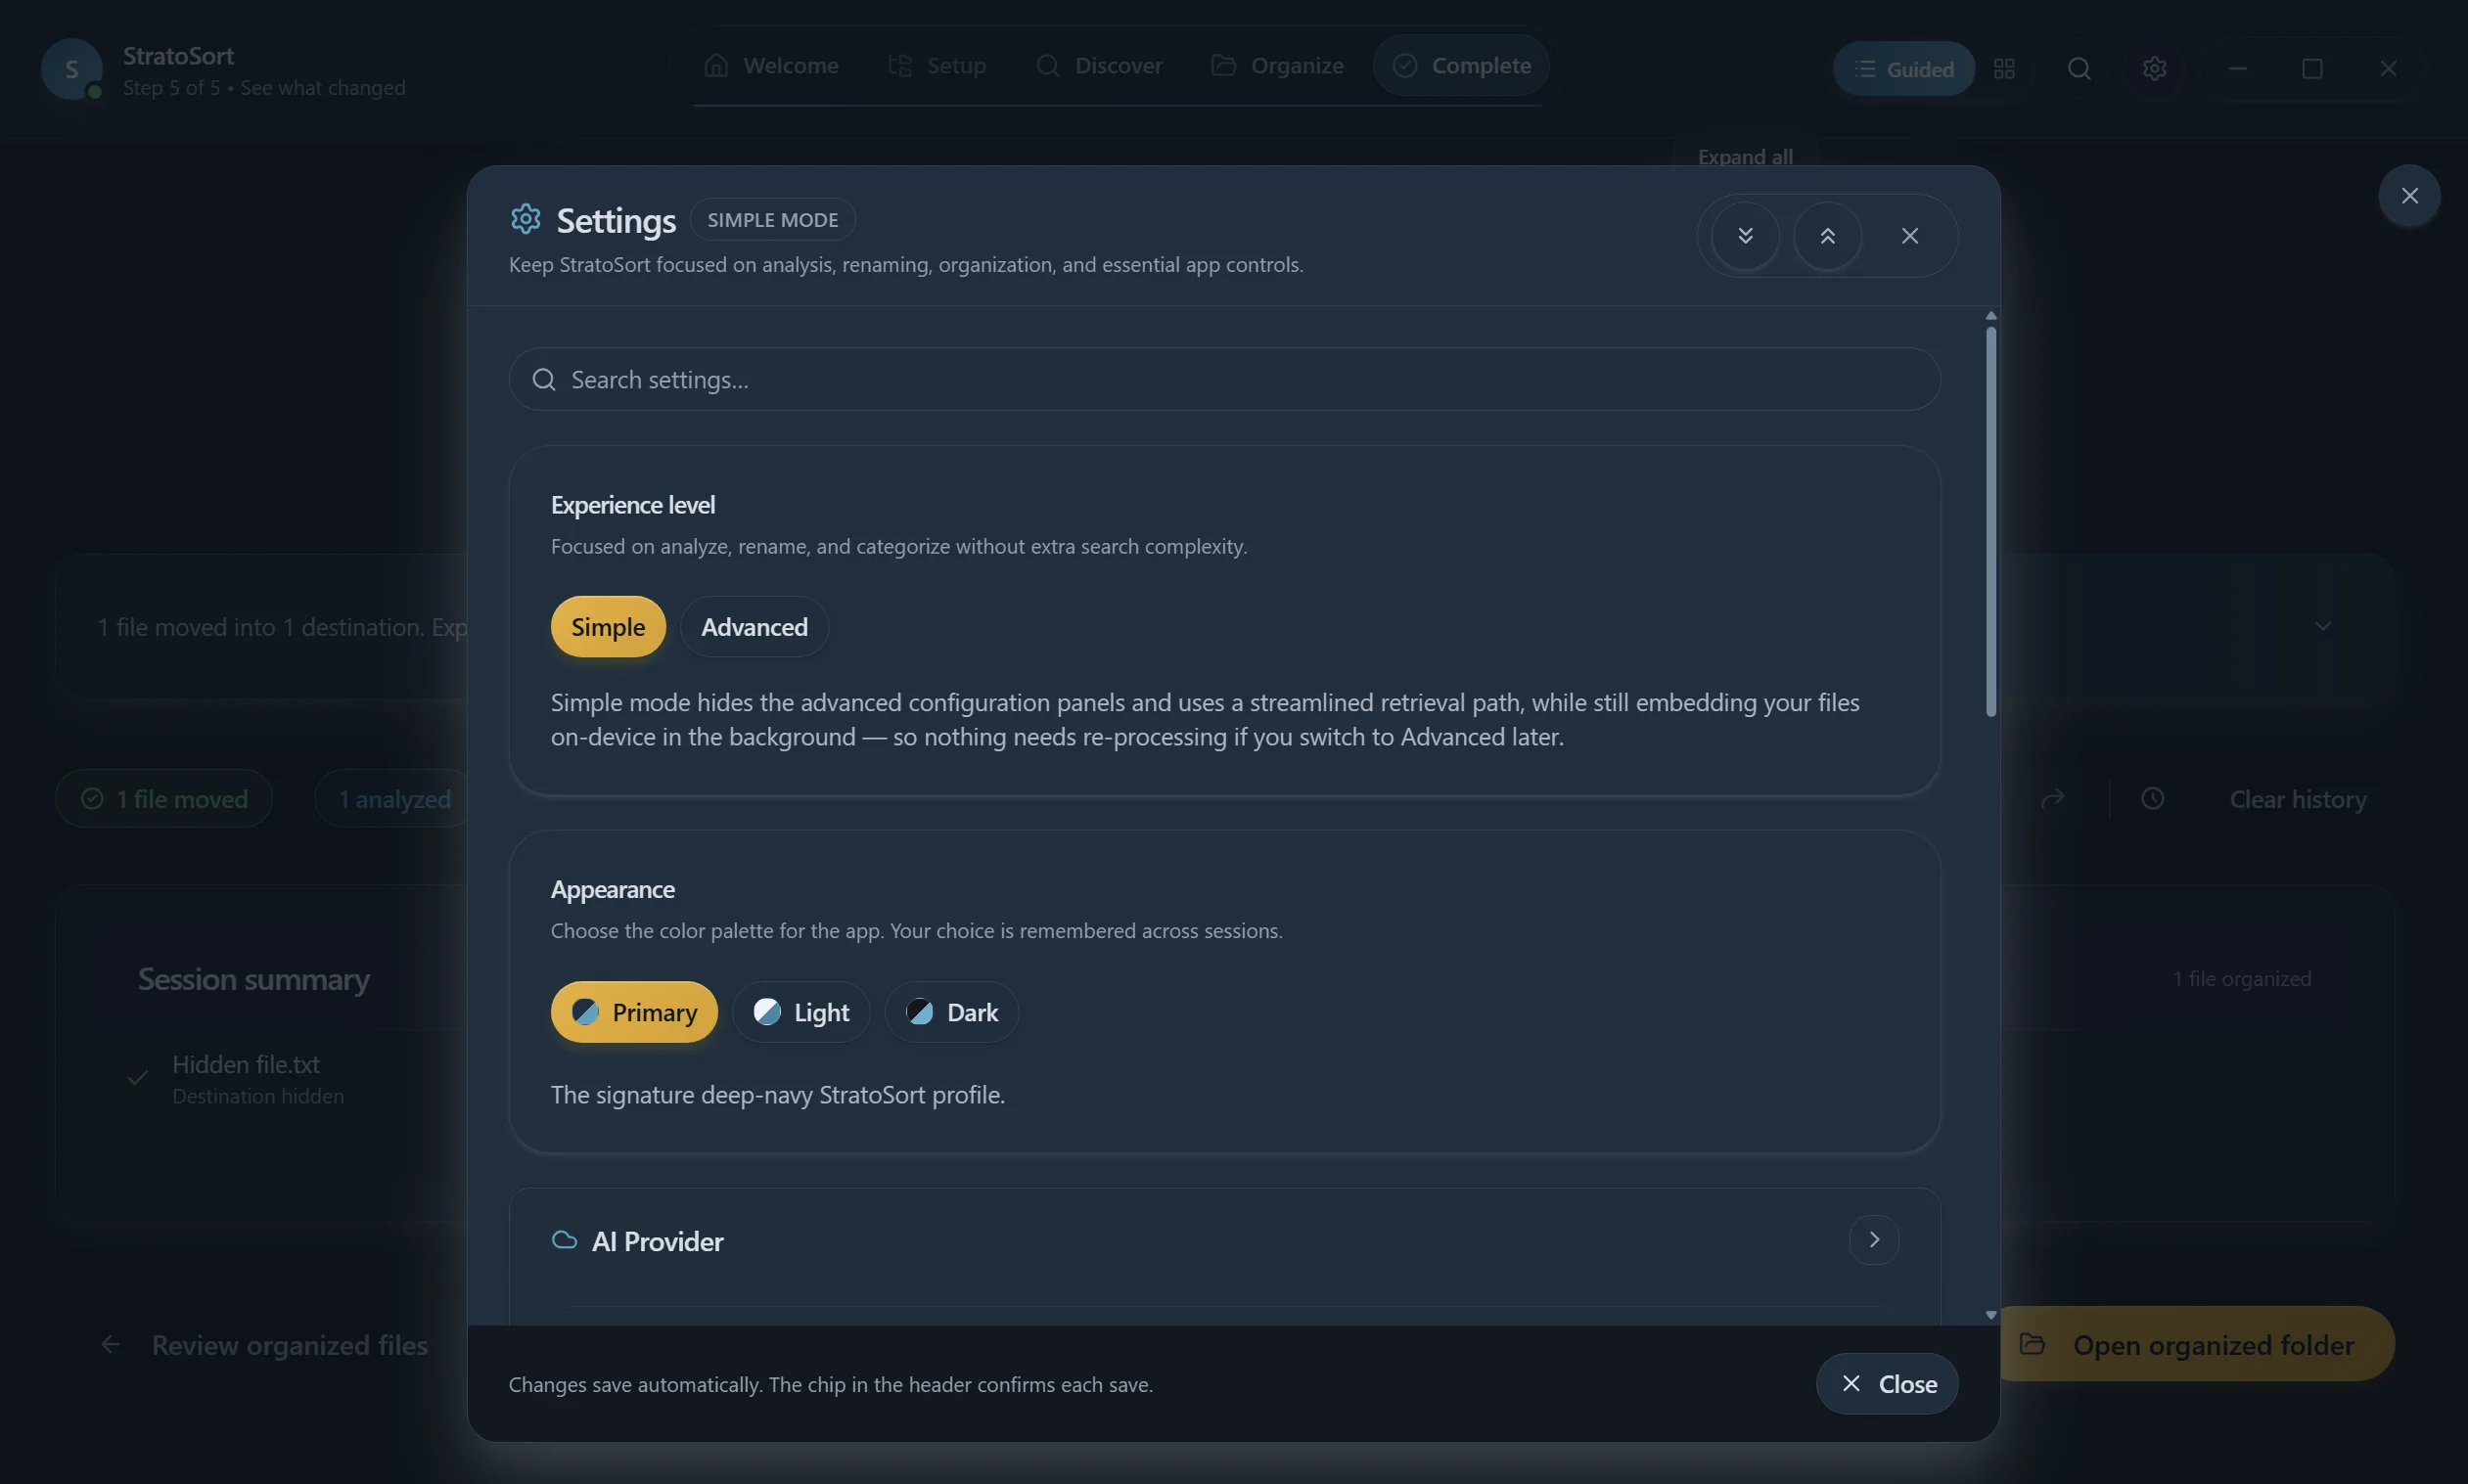Select the Simple experience level
The width and height of the screenshot is (2468, 1484).
pos(608,627)
